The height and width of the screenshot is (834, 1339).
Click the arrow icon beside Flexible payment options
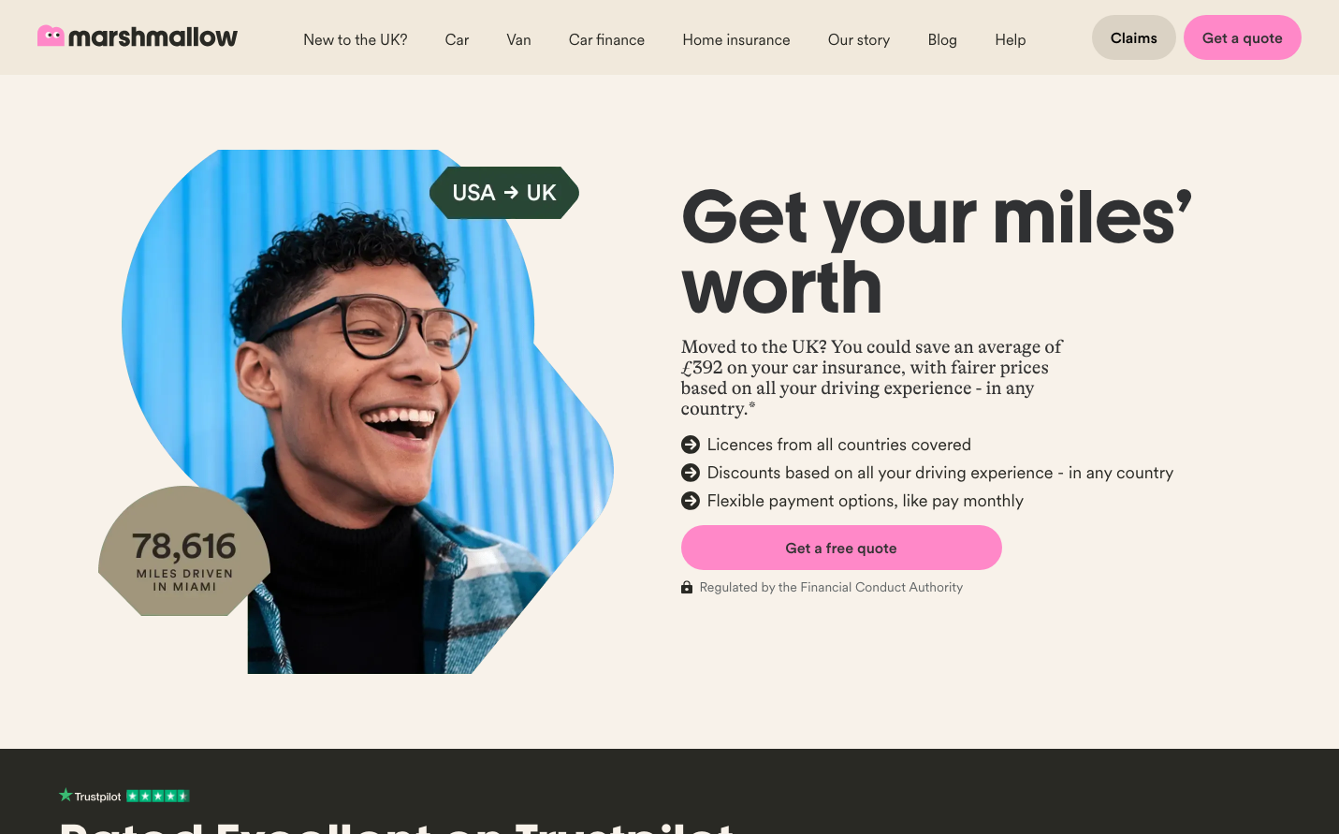point(691,501)
